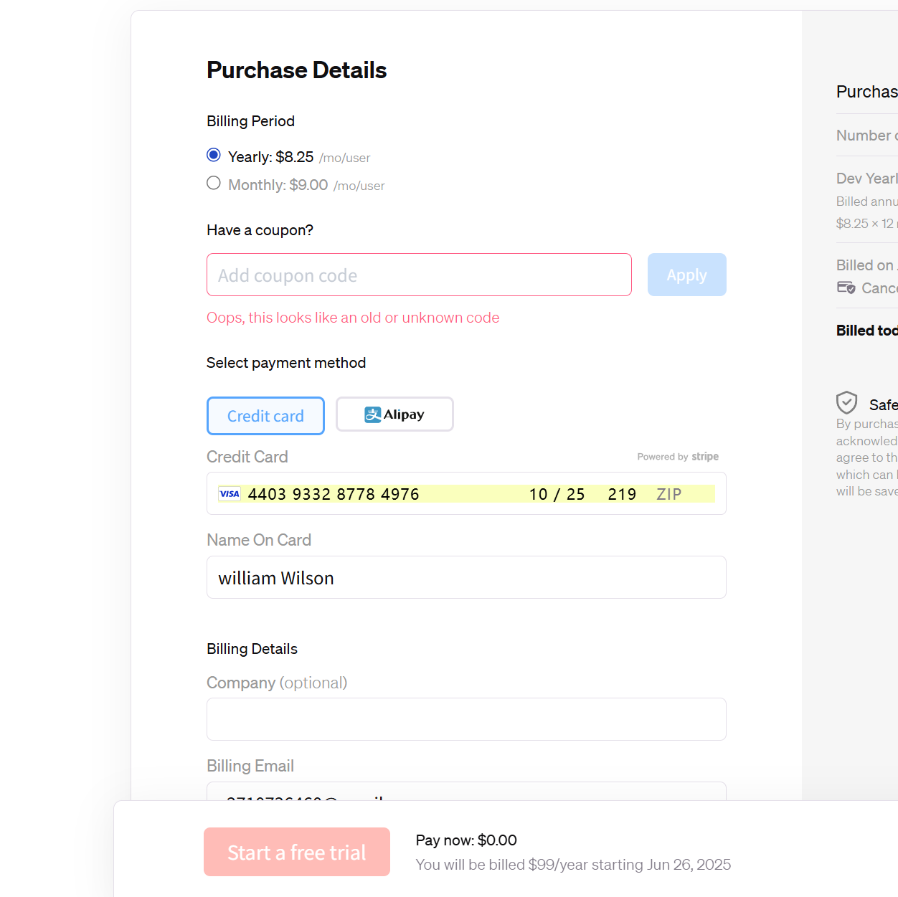Switch to the Alipay payment tab

tap(394, 414)
